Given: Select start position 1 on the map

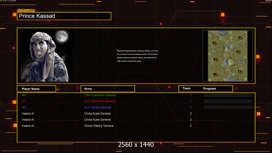Looking at the screenshot, I should (215, 74).
